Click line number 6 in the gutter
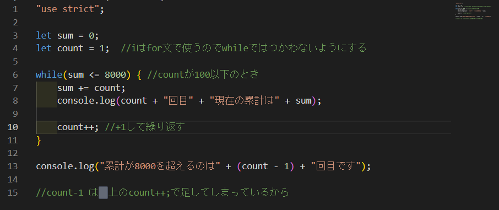 click(x=15, y=74)
